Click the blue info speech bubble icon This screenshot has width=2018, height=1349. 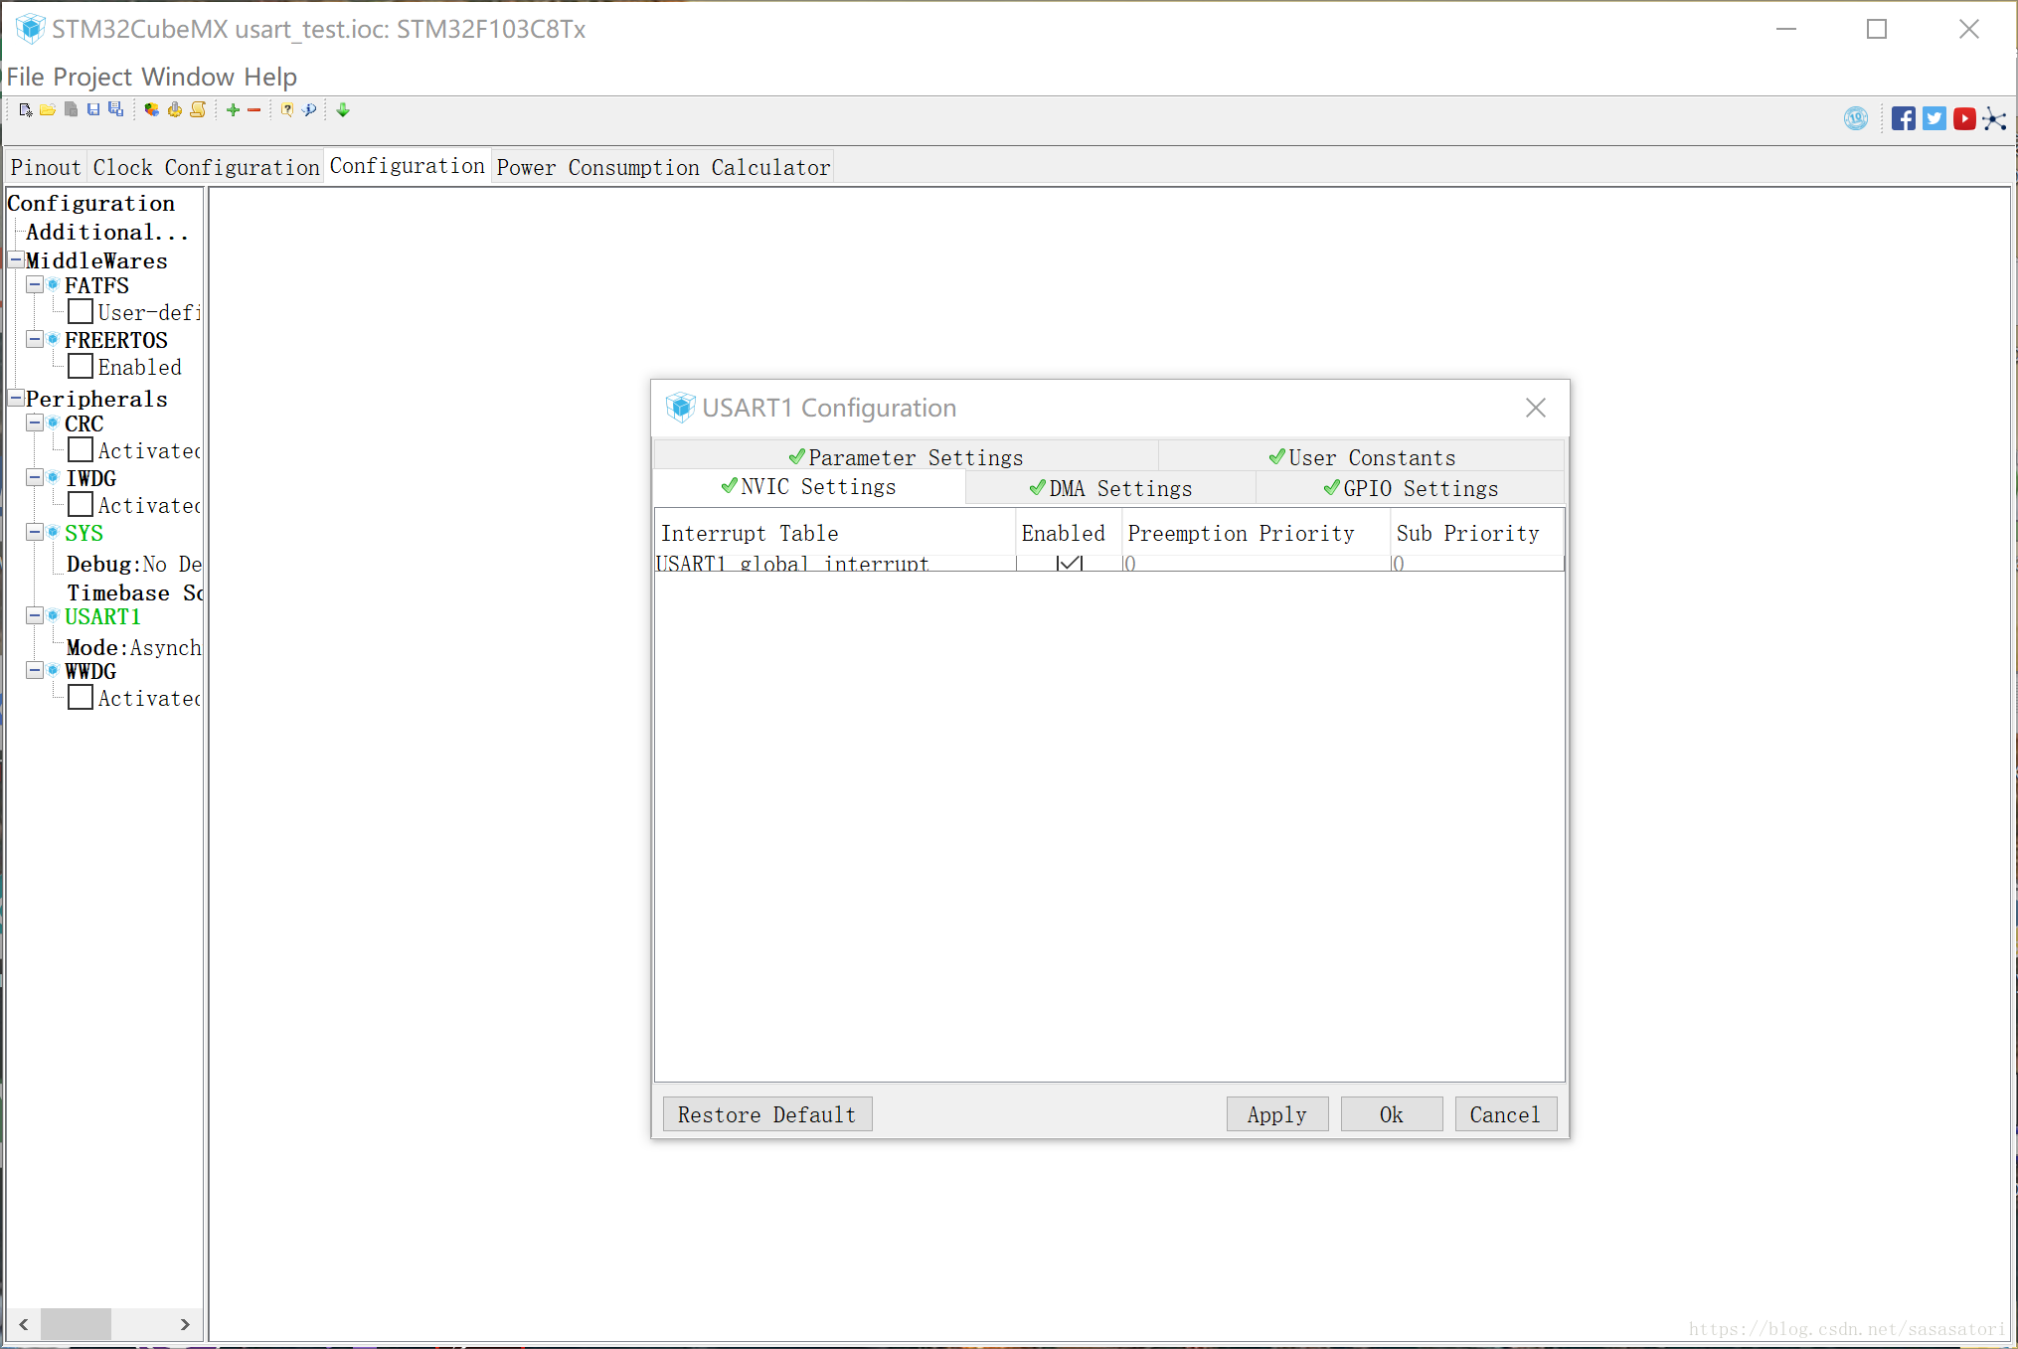click(x=310, y=110)
